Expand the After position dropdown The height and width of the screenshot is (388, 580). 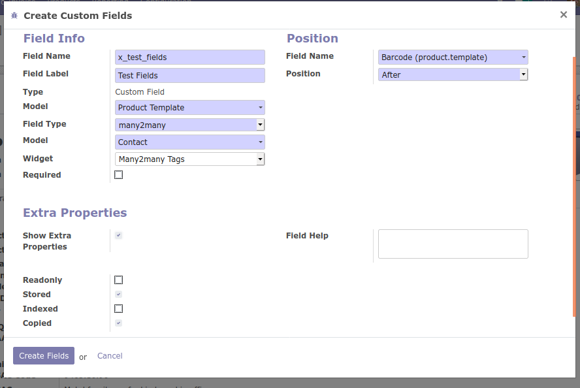453,74
